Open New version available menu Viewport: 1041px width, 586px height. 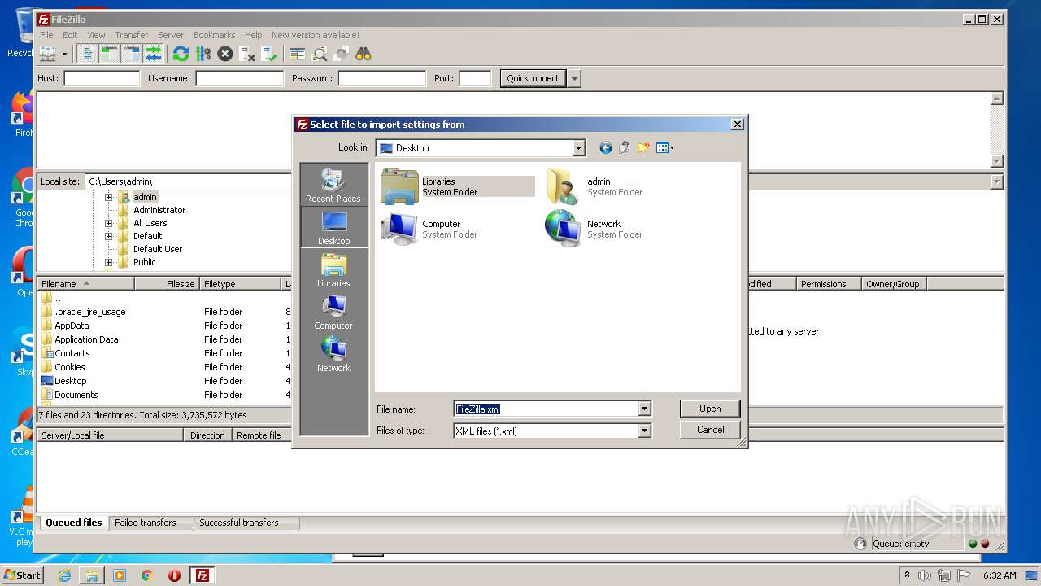pos(316,35)
